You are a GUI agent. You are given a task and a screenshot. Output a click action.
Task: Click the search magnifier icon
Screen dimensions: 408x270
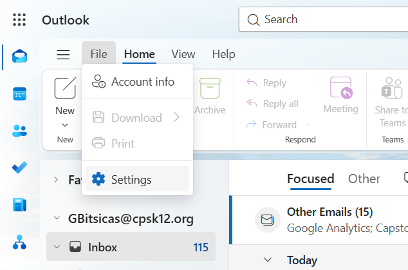pos(253,20)
